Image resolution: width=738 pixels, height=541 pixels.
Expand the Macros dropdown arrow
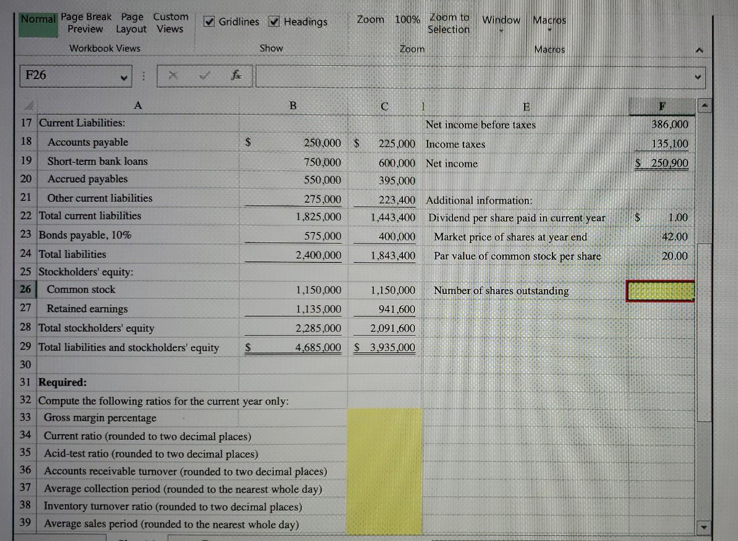[x=549, y=31]
